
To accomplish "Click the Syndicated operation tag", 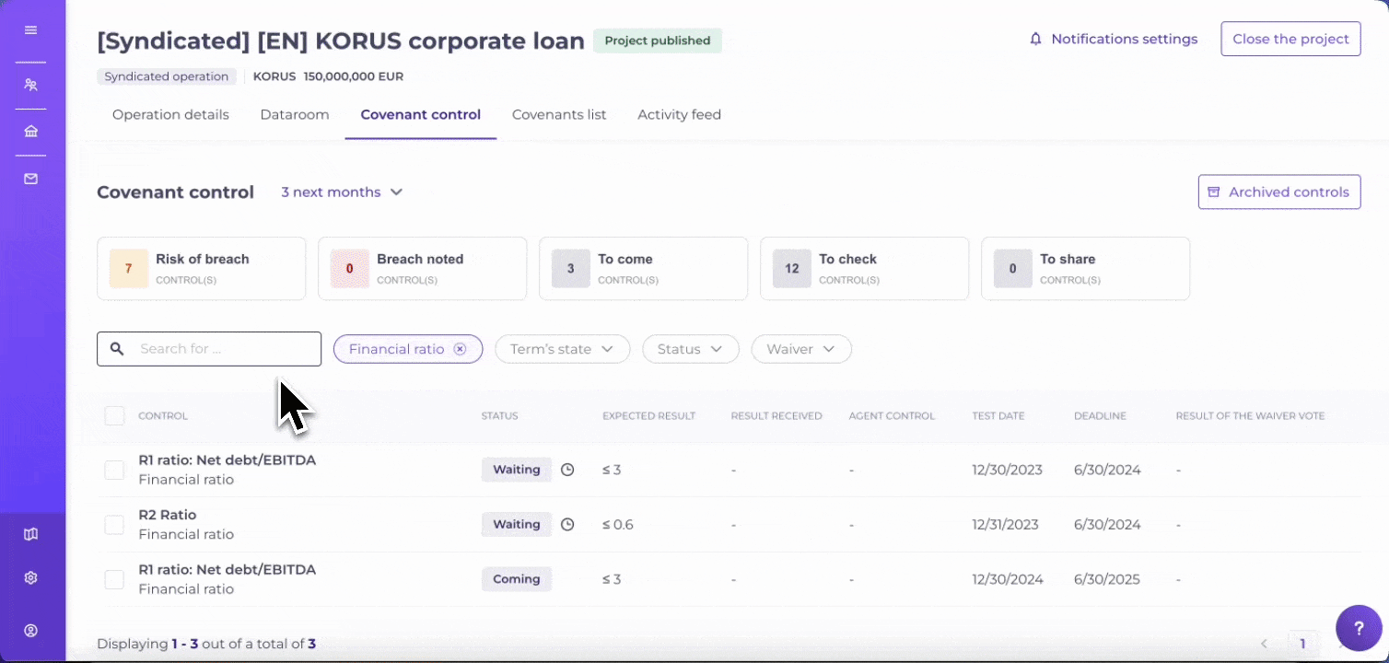I will tap(167, 76).
